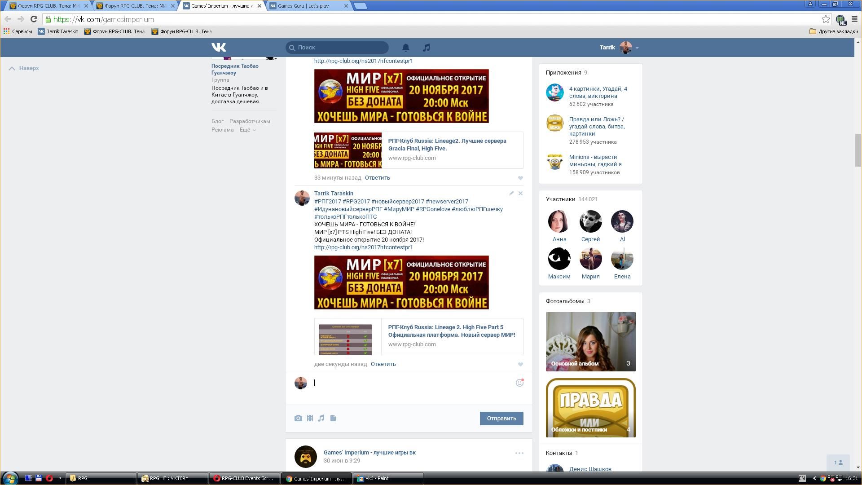Open 4 картинки, Угадай app
The width and height of the screenshot is (862, 485).
point(598,93)
